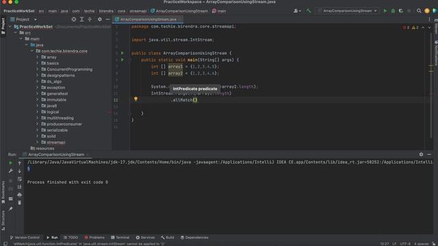This screenshot has width=438, height=246.
Task: Click run gutter icon beside main method
Action: (x=123, y=59)
